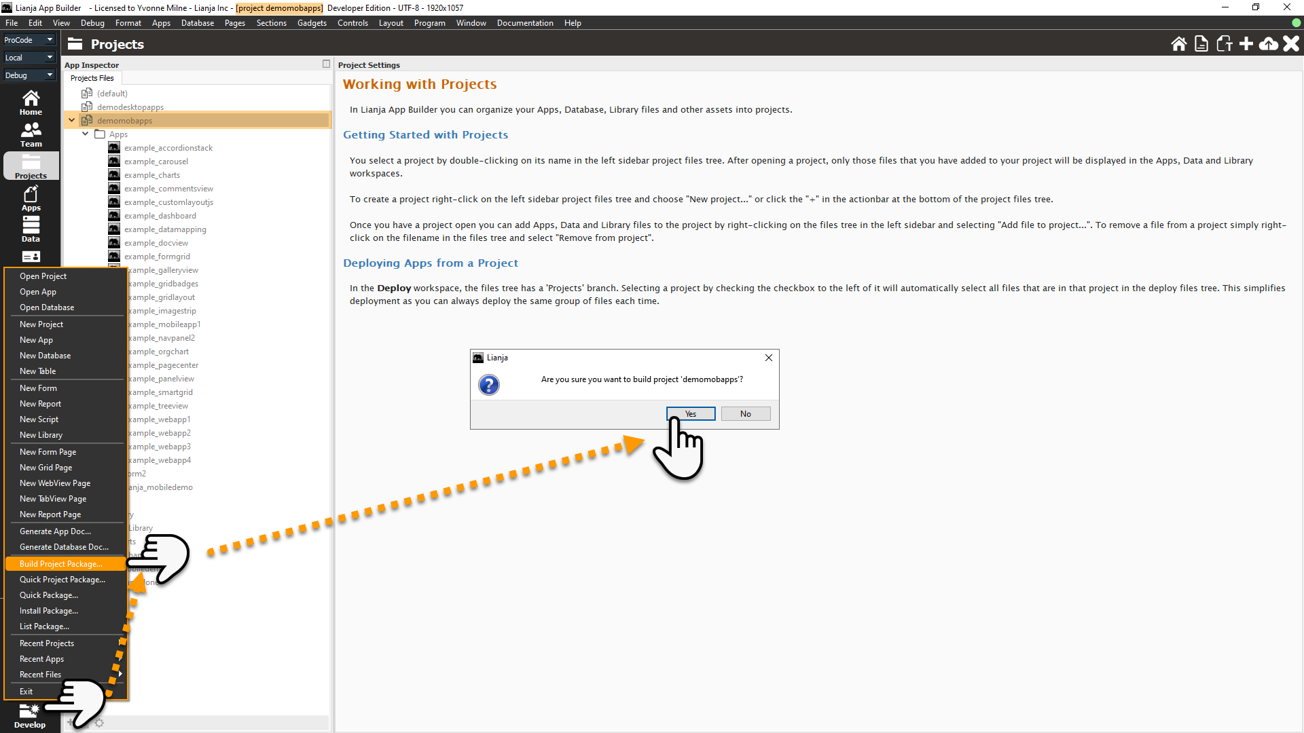Open the Data workspace
The image size is (1304, 733).
[31, 229]
